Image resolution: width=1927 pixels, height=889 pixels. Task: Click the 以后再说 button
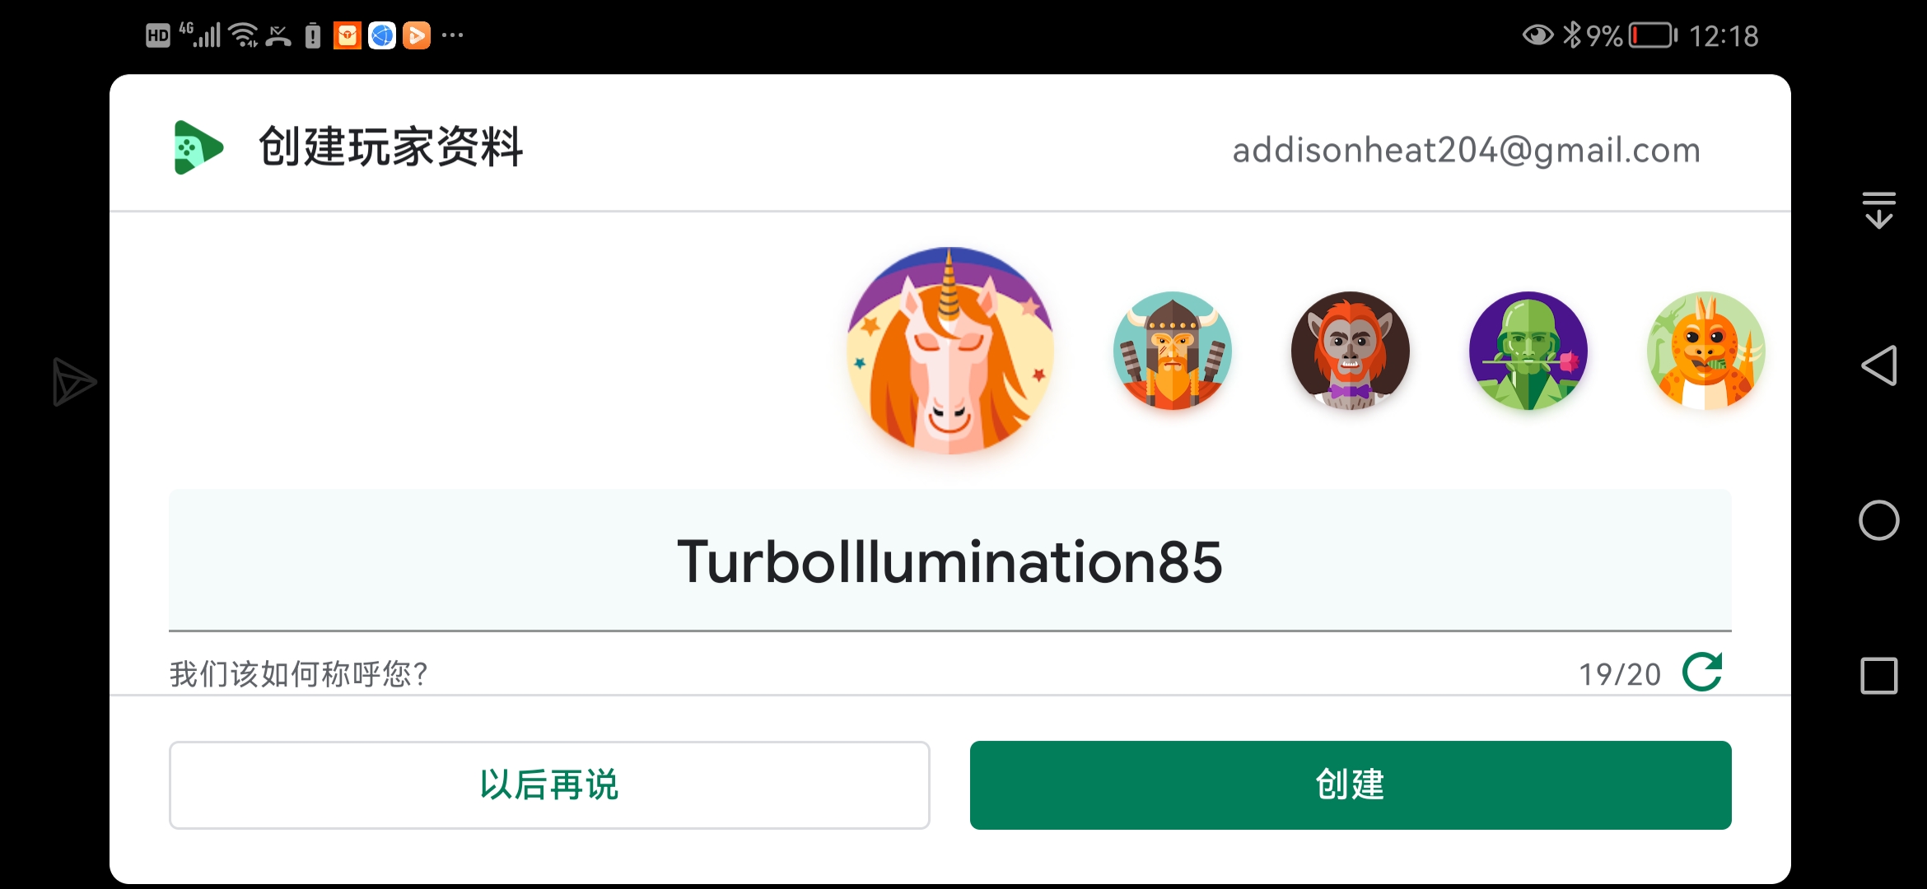(x=549, y=785)
